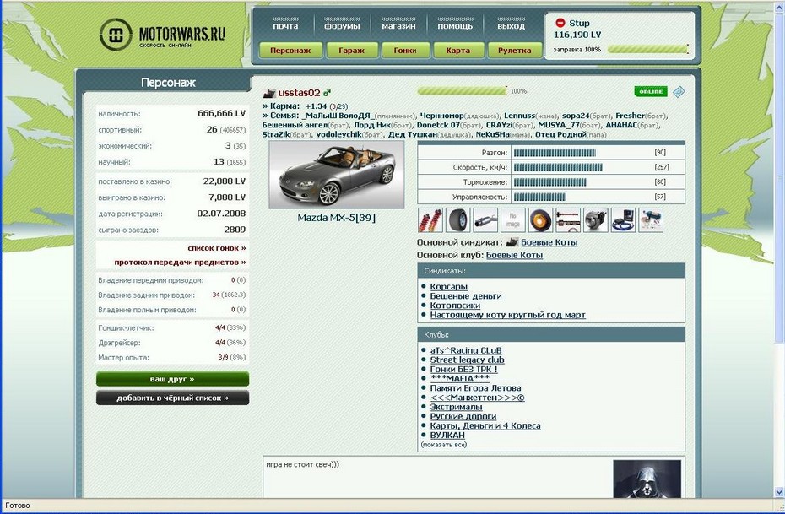Switch to the Гараж tab

point(351,51)
